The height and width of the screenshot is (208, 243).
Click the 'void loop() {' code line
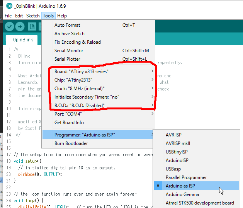(29, 201)
